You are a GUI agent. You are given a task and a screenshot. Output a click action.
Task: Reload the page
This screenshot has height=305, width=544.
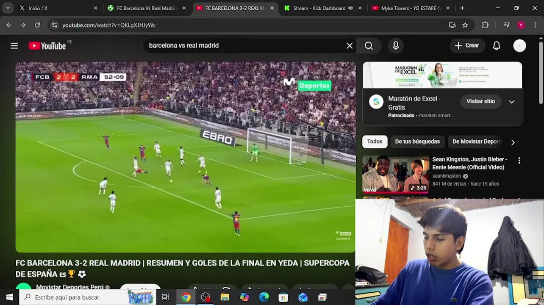click(37, 25)
